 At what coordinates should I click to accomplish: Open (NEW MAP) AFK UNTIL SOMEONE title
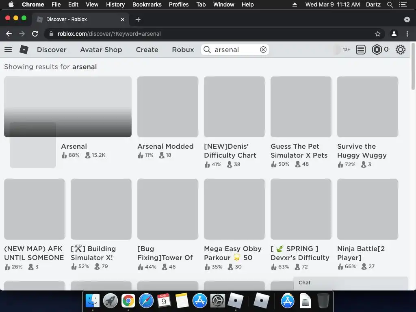34,253
